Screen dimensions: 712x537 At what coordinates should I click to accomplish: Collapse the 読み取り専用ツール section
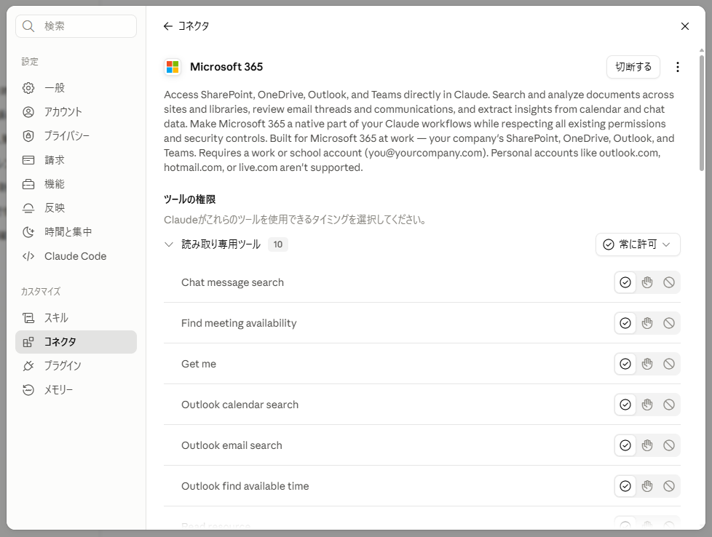tap(169, 244)
